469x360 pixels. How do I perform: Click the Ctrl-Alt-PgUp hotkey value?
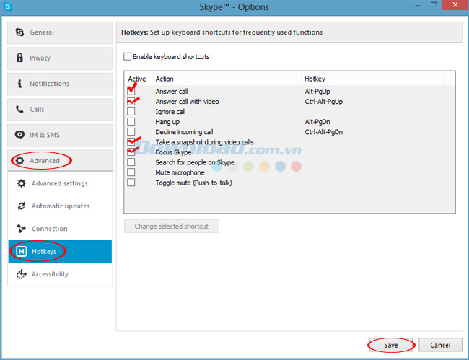tap(324, 102)
